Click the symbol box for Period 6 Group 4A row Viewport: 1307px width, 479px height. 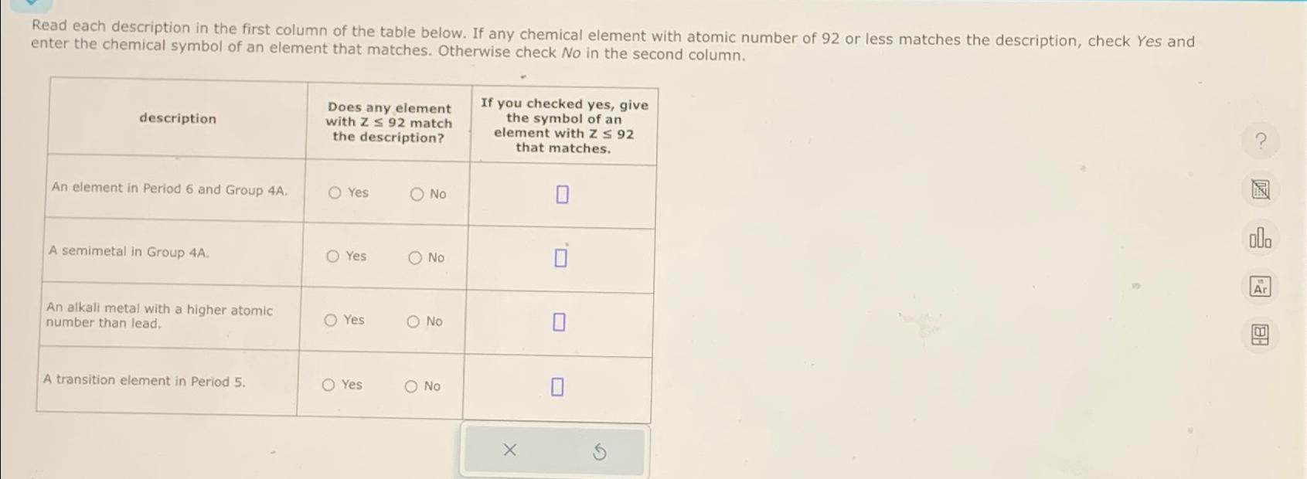click(x=560, y=195)
